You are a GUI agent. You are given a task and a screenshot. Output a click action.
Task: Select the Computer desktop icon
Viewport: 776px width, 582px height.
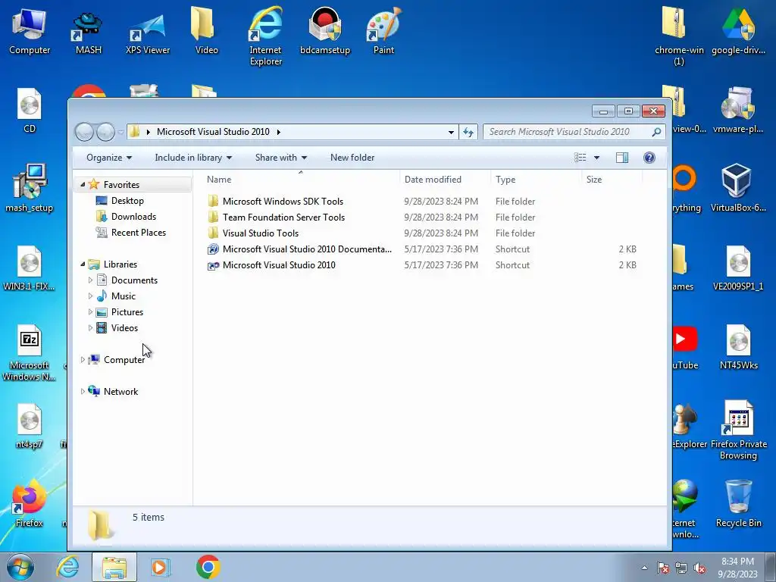click(30, 30)
